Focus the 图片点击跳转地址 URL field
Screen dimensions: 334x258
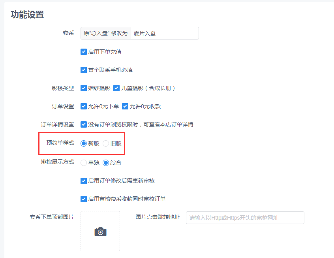tap(245, 218)
